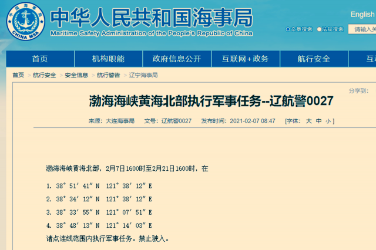376x250 pixels.
Task: Go to 航行警告 in the breadcrumb
Action: (x=108, y=75)
